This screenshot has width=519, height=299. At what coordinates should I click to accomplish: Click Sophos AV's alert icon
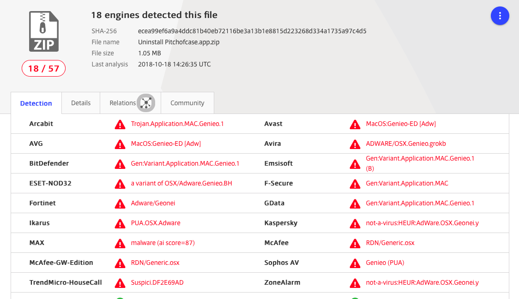pos(355,263)
